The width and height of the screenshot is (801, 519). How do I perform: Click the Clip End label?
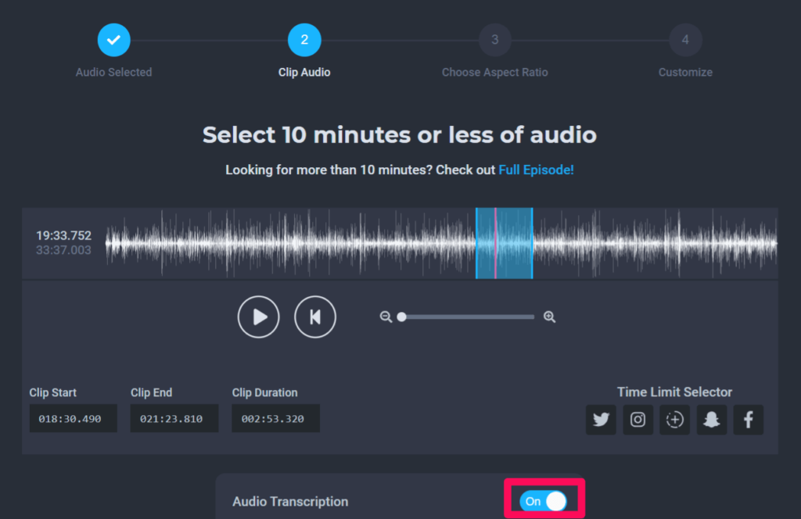(151, 392)
